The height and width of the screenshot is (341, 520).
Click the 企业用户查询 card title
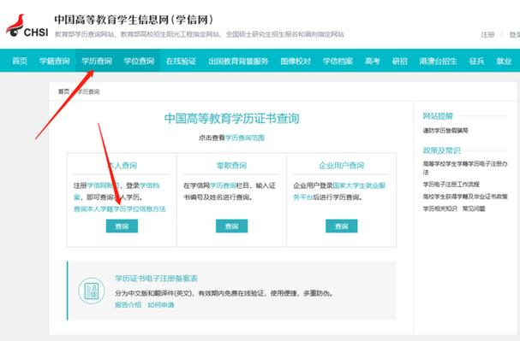point(341,166)
